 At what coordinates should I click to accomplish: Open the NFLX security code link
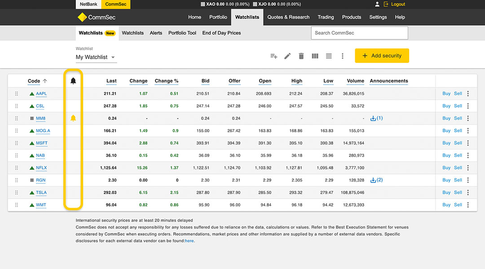click(x=41, y=168)
